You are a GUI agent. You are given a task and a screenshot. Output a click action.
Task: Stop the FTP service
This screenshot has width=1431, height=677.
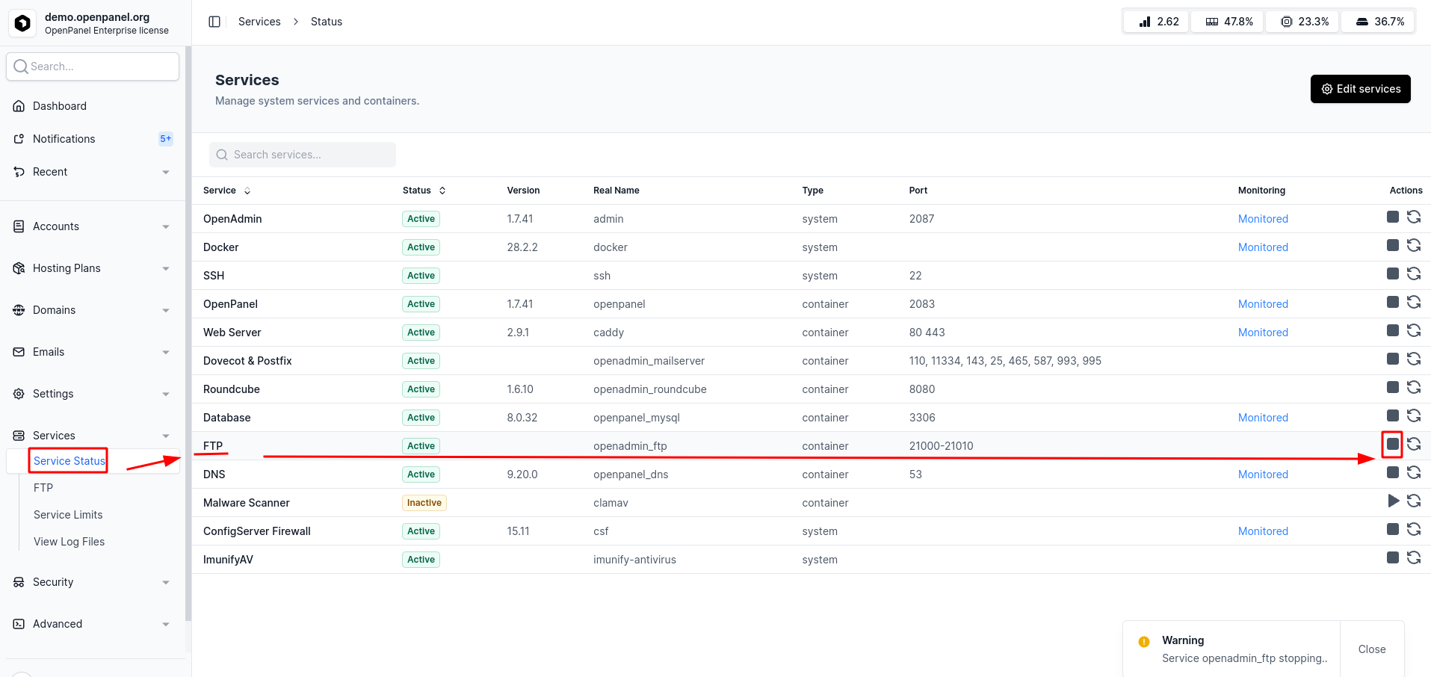click(1393, 444)
